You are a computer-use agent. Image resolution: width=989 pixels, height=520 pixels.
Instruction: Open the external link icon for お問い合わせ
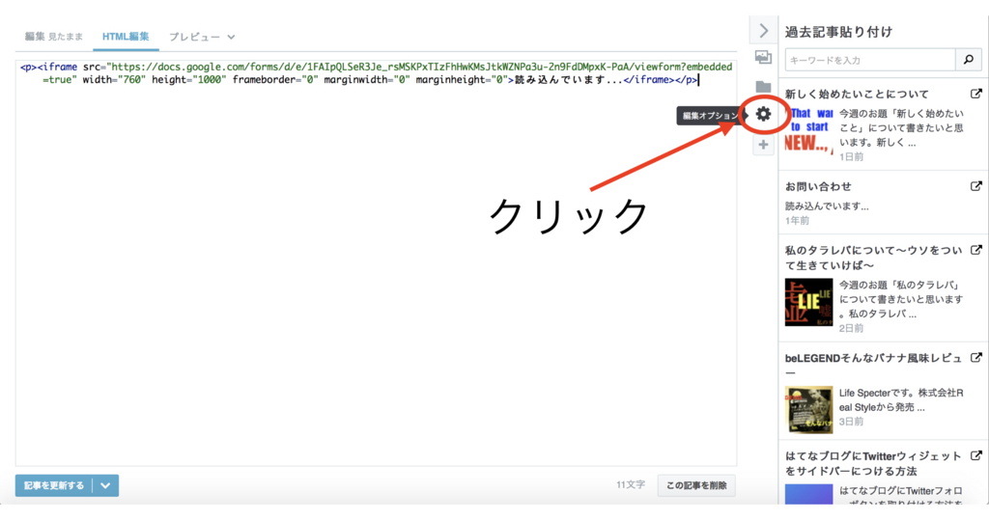tap(975, 186)
